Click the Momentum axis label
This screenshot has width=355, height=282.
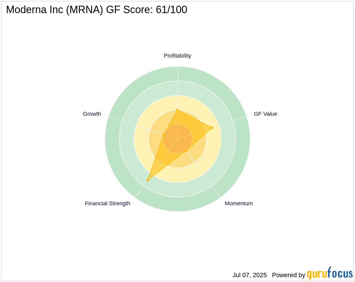tap(239, 204)
